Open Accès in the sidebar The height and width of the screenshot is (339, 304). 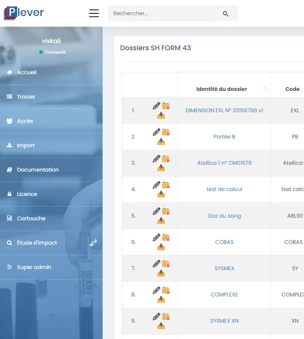point(51,121)
